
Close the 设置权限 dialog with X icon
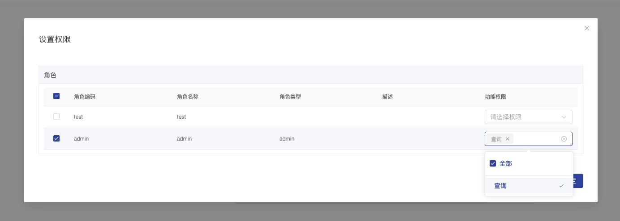587,28
